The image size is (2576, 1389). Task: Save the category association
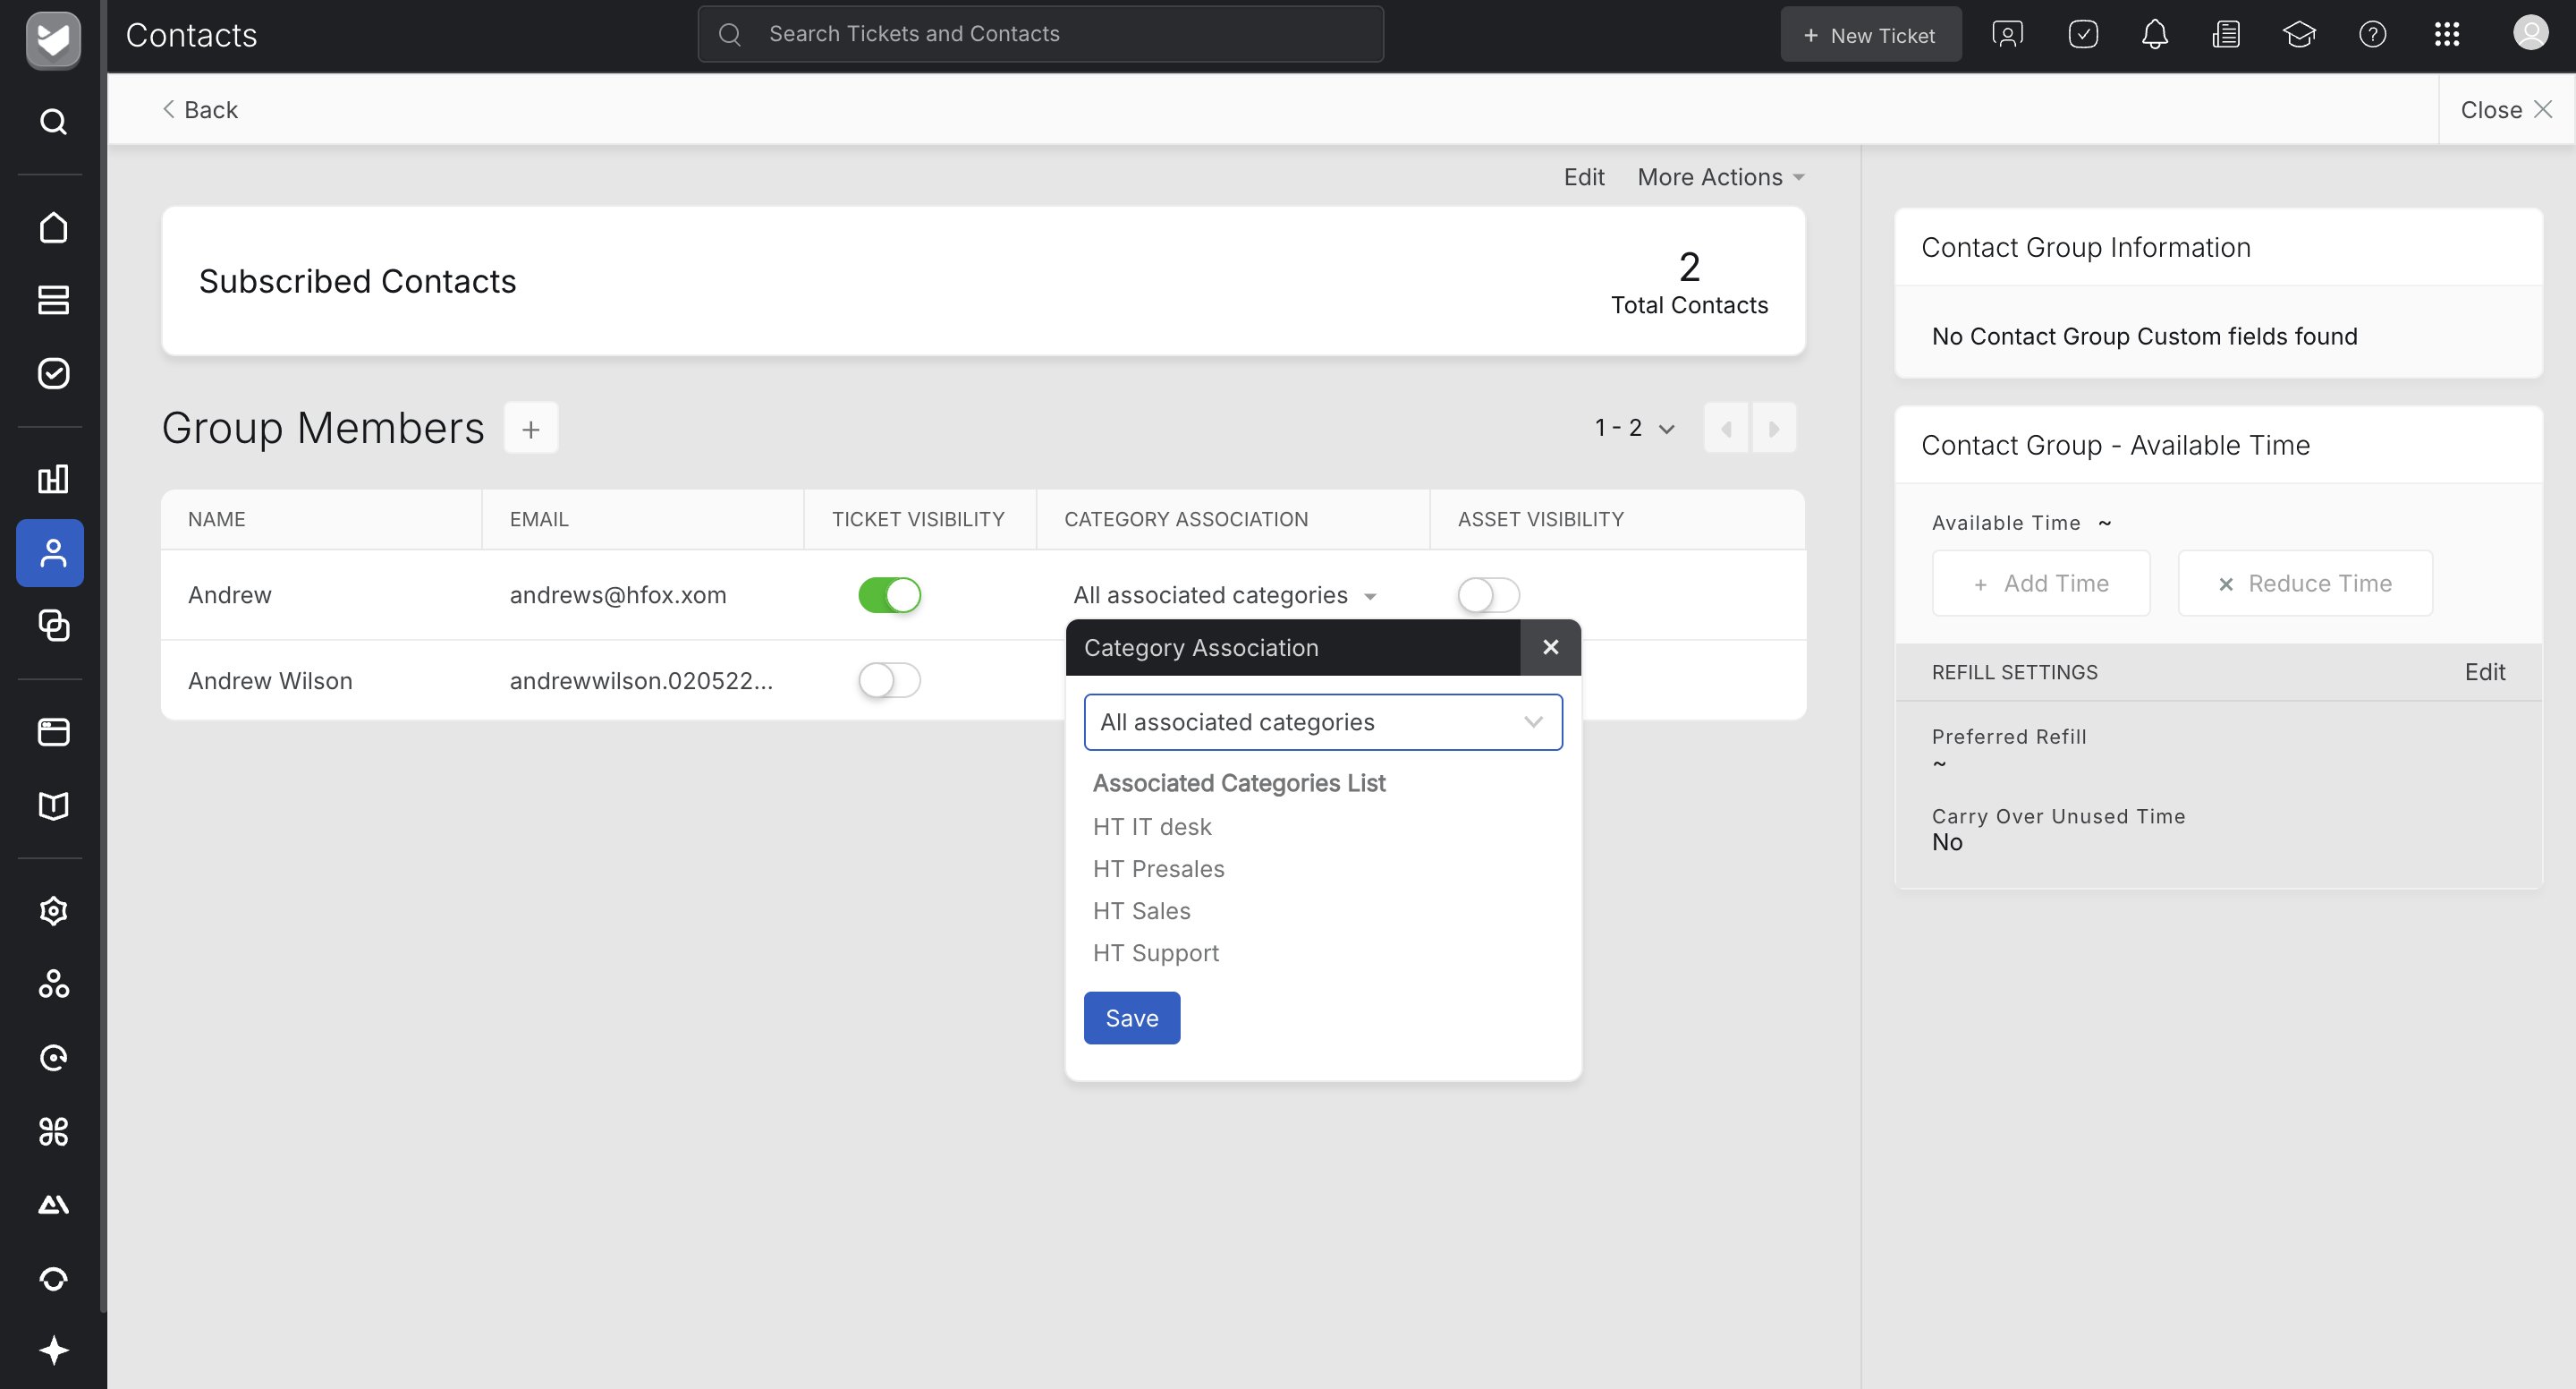[x=1131, y=1018]
